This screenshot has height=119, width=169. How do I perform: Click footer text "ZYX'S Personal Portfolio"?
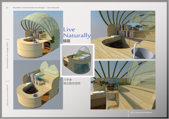point(141,113)
